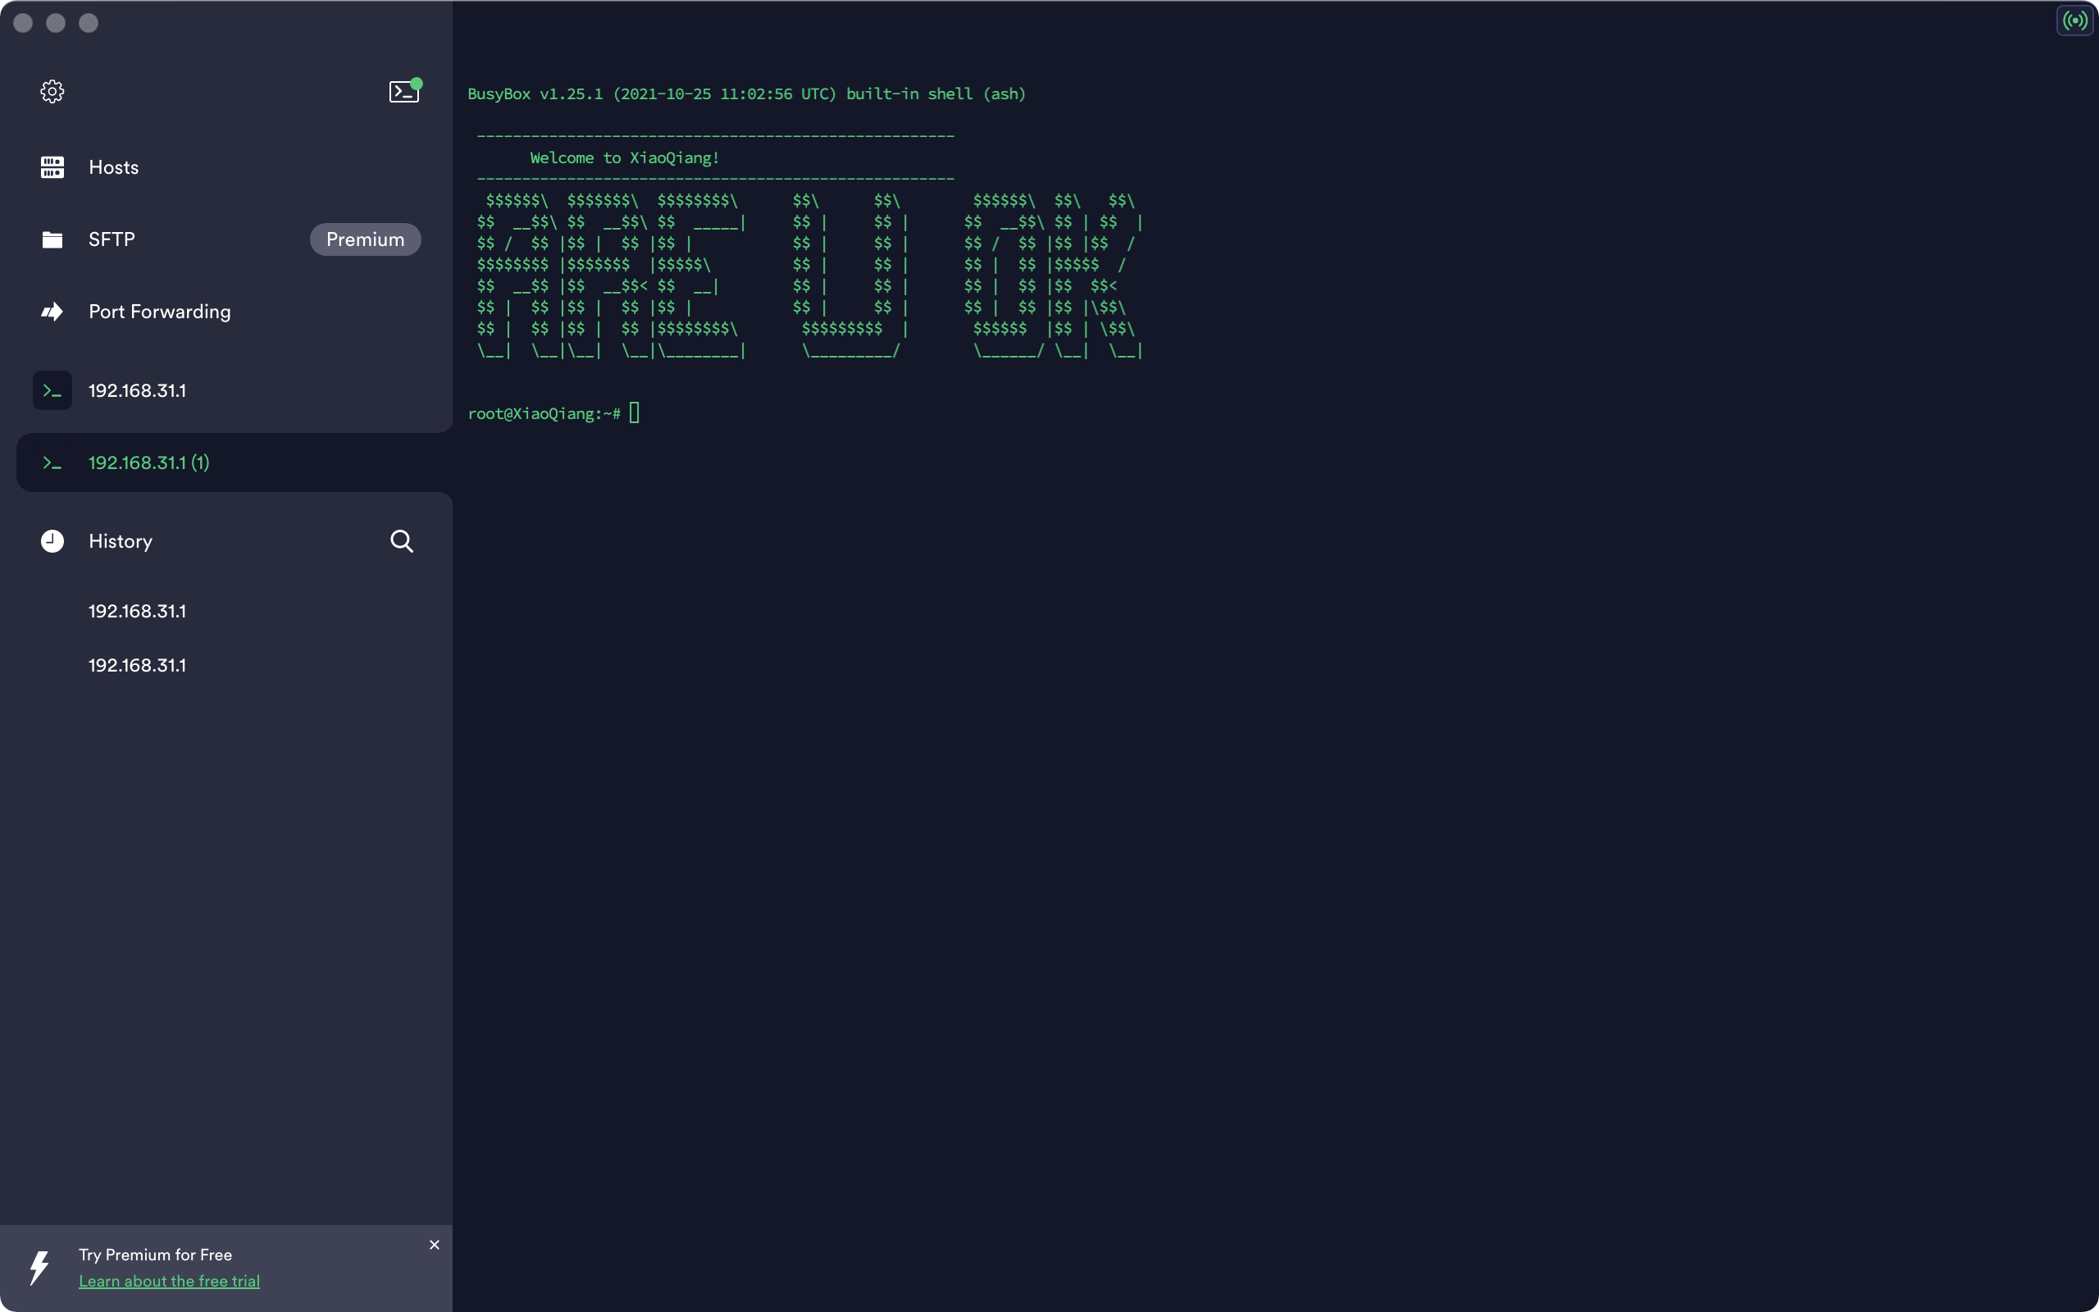The width and height of the screenshot is (2099, 1312).
Task: Dismiss the Try Premium banner
Action: (435, 1244)
